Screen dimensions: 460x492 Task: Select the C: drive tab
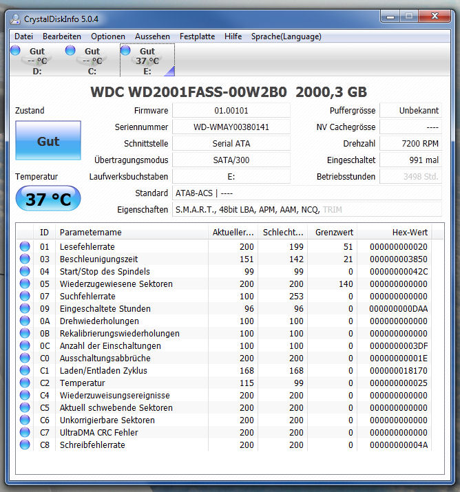click(x=92, y=61)
